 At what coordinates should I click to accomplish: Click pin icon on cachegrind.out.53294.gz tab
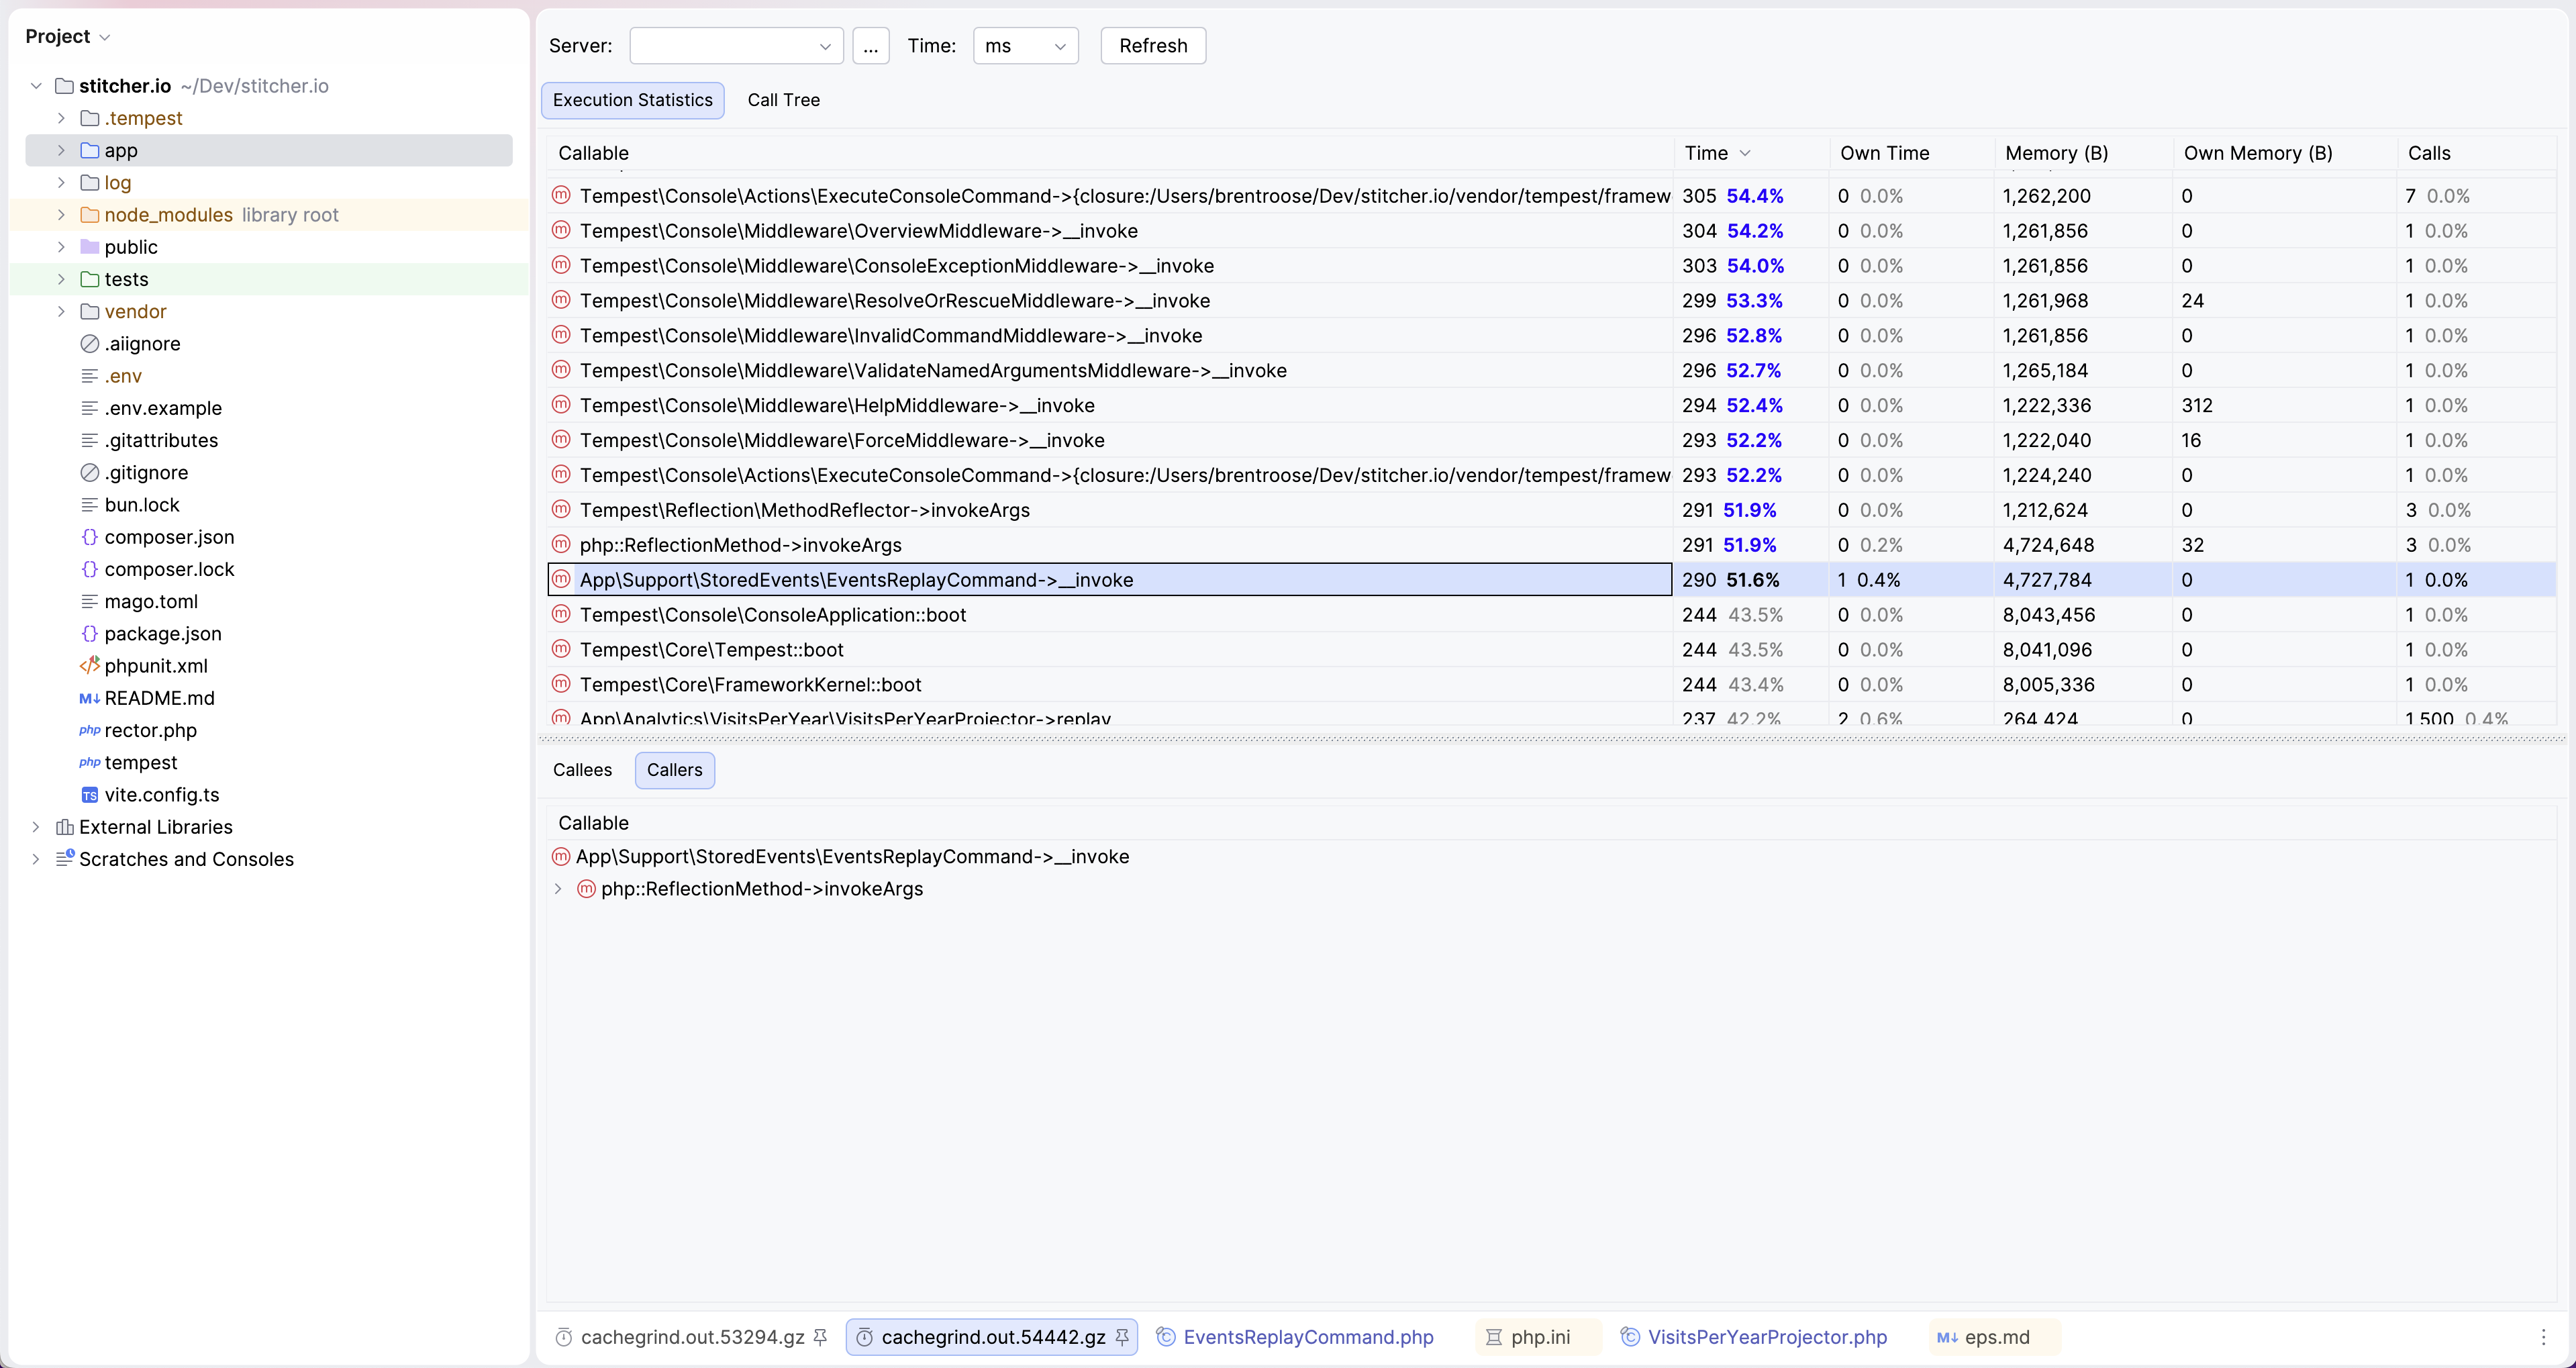(820, 1337)
